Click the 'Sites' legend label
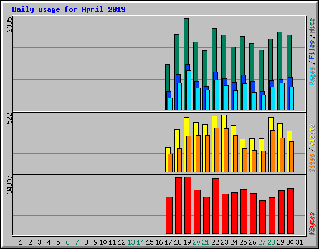The height and width of the screenshot is (249, 319). [312, 163]
